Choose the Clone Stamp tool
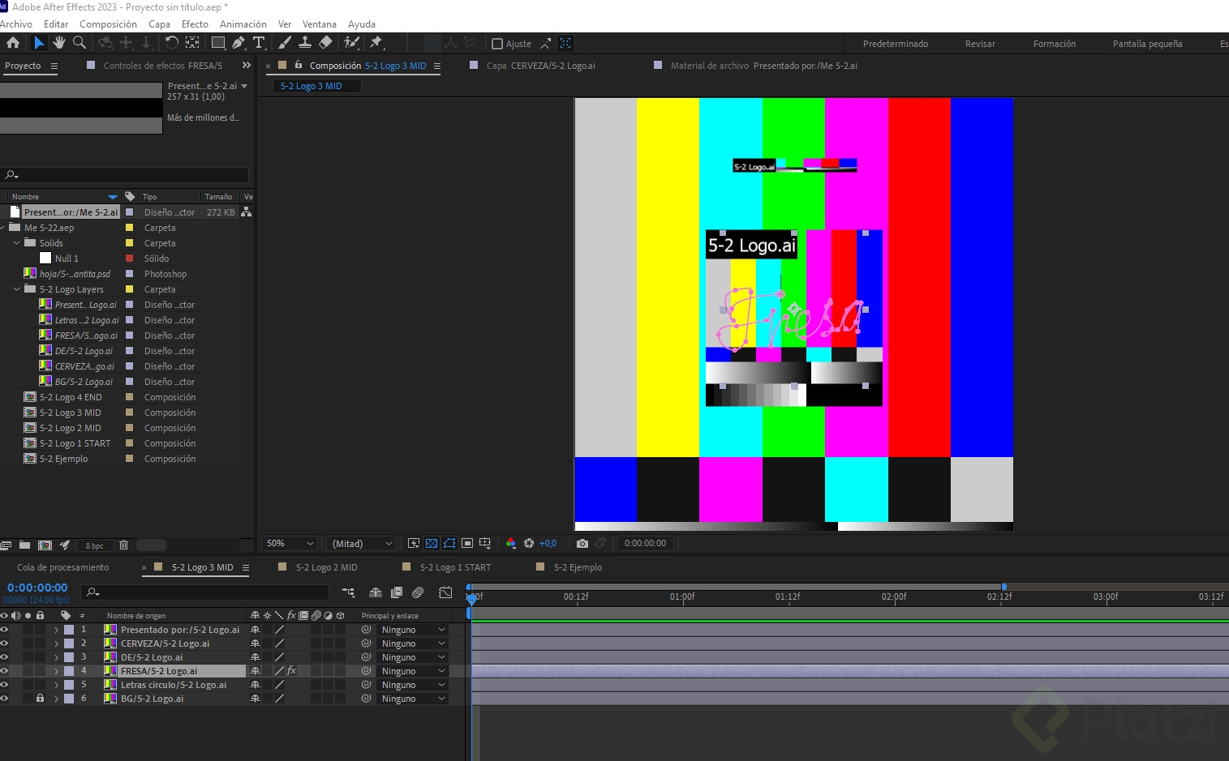Viewport: 1229px width, 761px height. (x=305, y=43)
